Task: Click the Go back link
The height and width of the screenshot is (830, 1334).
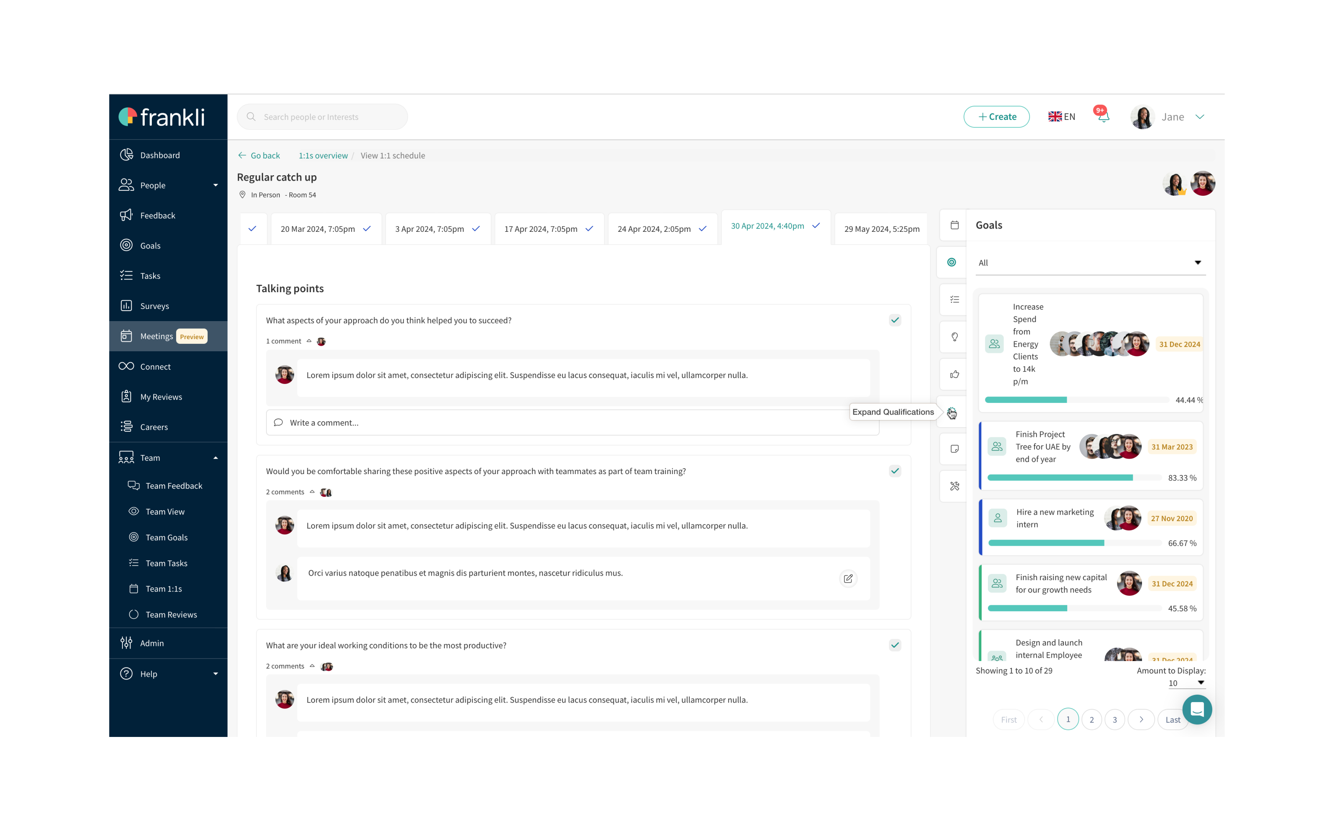Action: pos(259,156)
